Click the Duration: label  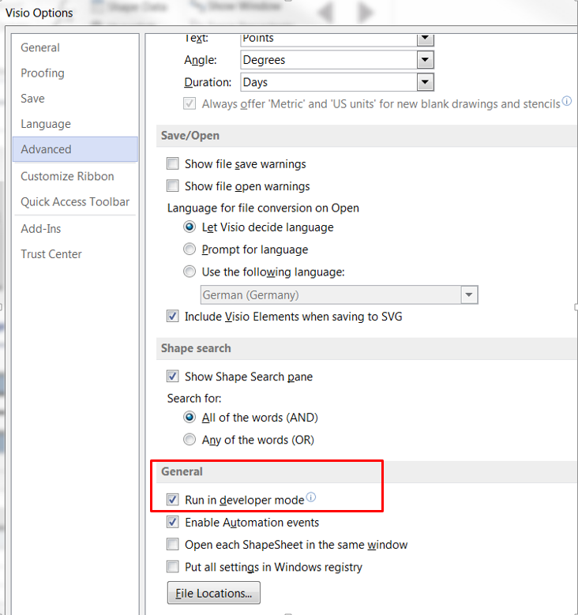coord(208,82)
